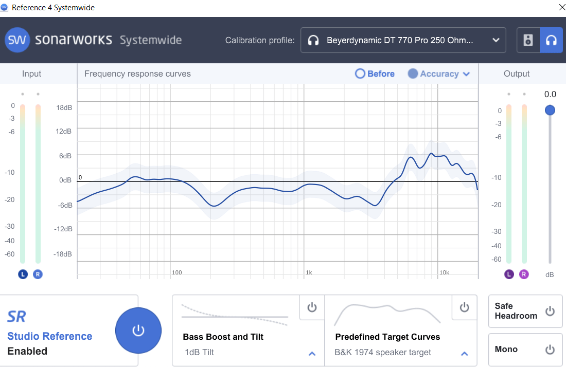Click the headphone icon in profile selector
Image resolution: width=566 pixels, height=367 pixels.
pos(313,41)
